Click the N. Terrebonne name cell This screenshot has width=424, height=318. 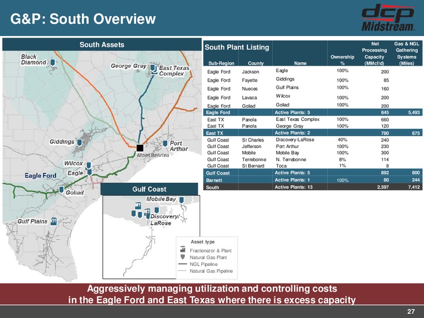[x=291, y=160]
